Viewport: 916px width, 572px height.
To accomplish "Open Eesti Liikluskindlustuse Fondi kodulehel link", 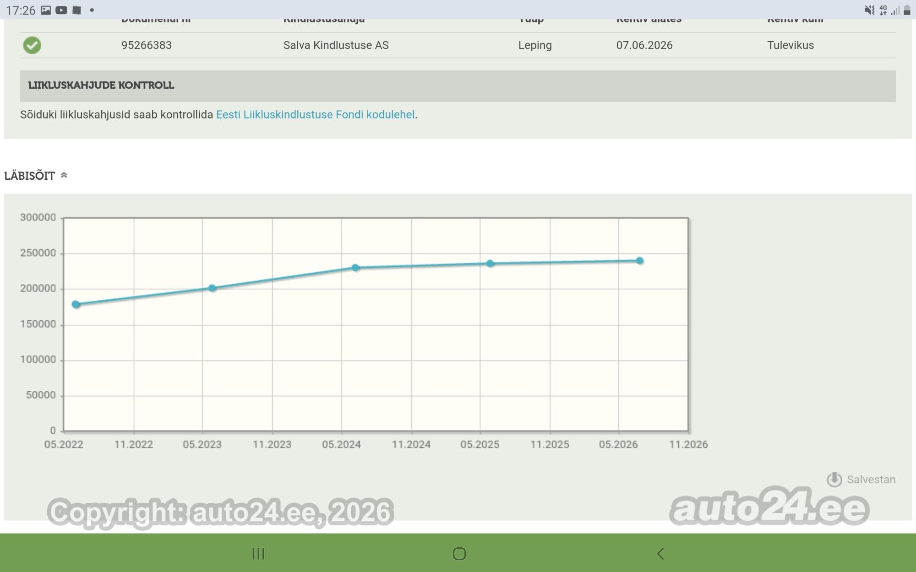I will [x=315, y=114].
